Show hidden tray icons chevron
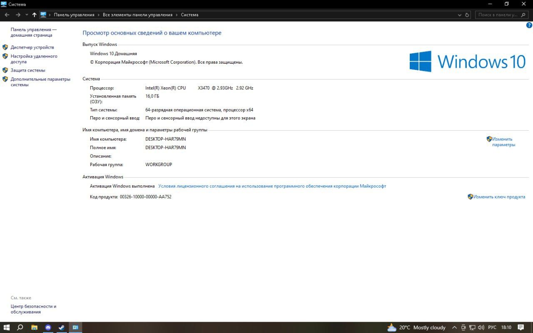This screenshot has width=533, height=333. (x=454, y=328)
